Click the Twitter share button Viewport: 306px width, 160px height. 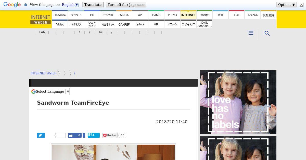pos(41,135)
